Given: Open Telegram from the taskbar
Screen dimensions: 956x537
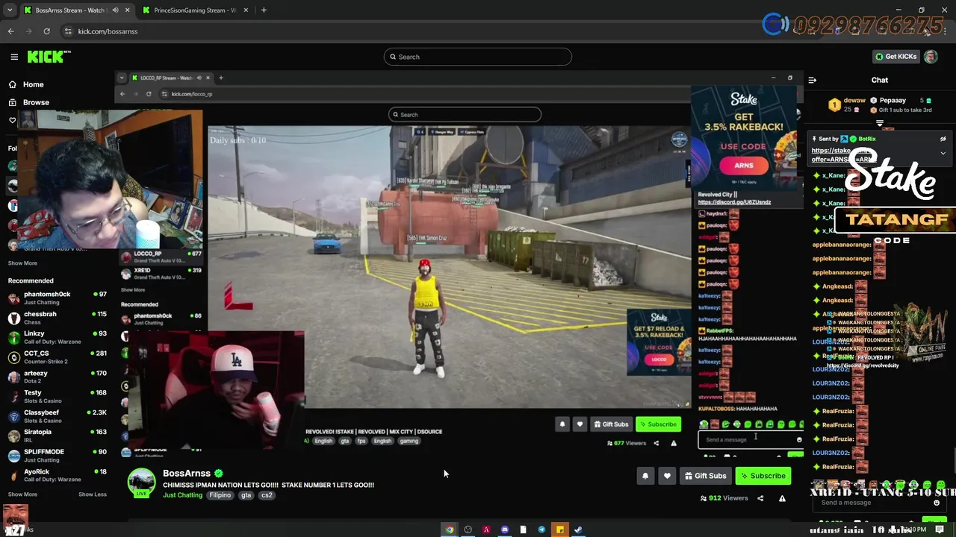Looking at the screenshot, I should pyautogui.click(x=541, y=530).
